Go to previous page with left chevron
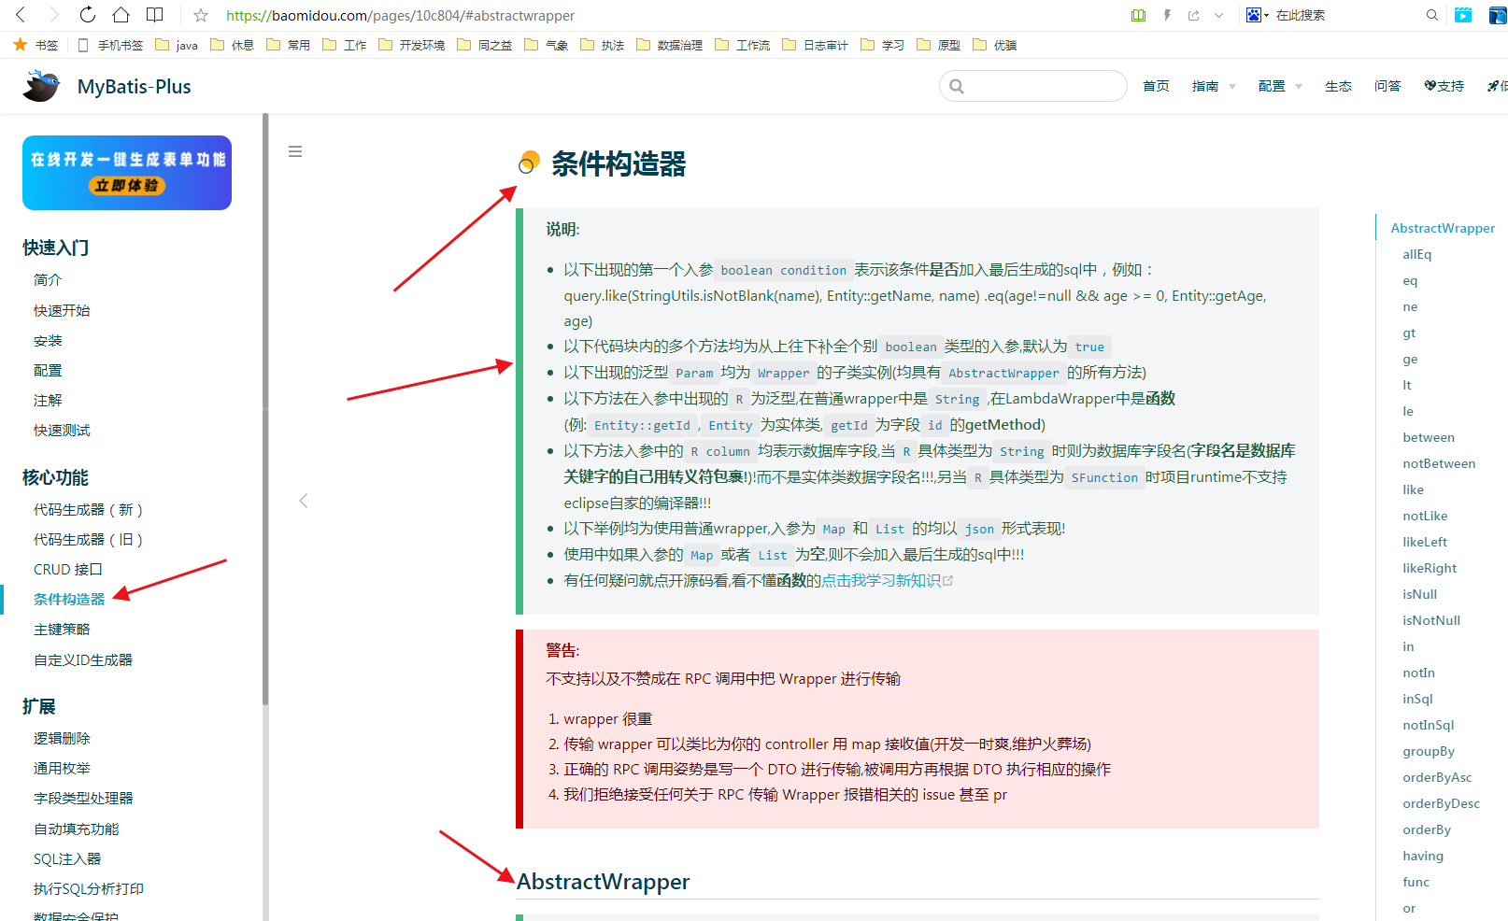Image resolution: width=1508 pixels, height=921 pixels. click(x=304, y=501)
